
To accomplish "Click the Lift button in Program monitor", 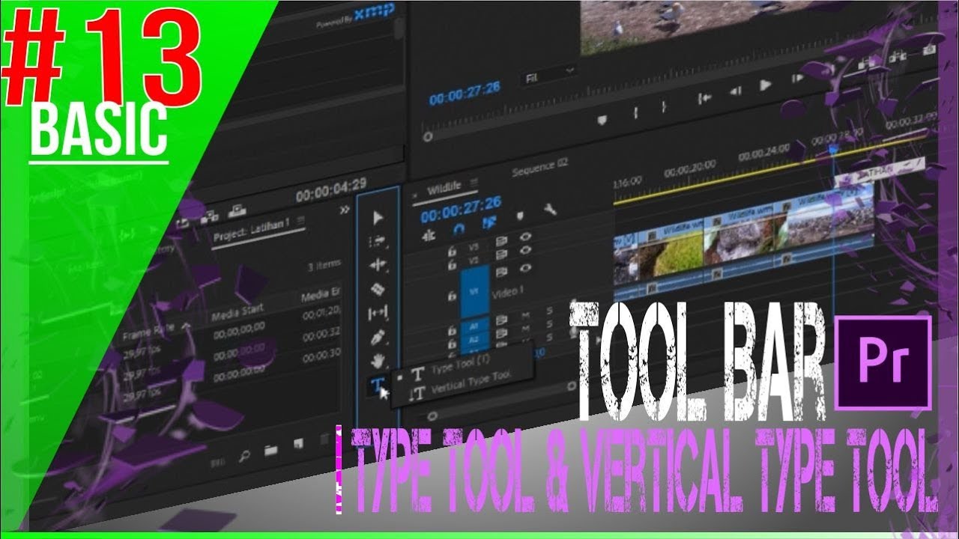I will (867, 62).
